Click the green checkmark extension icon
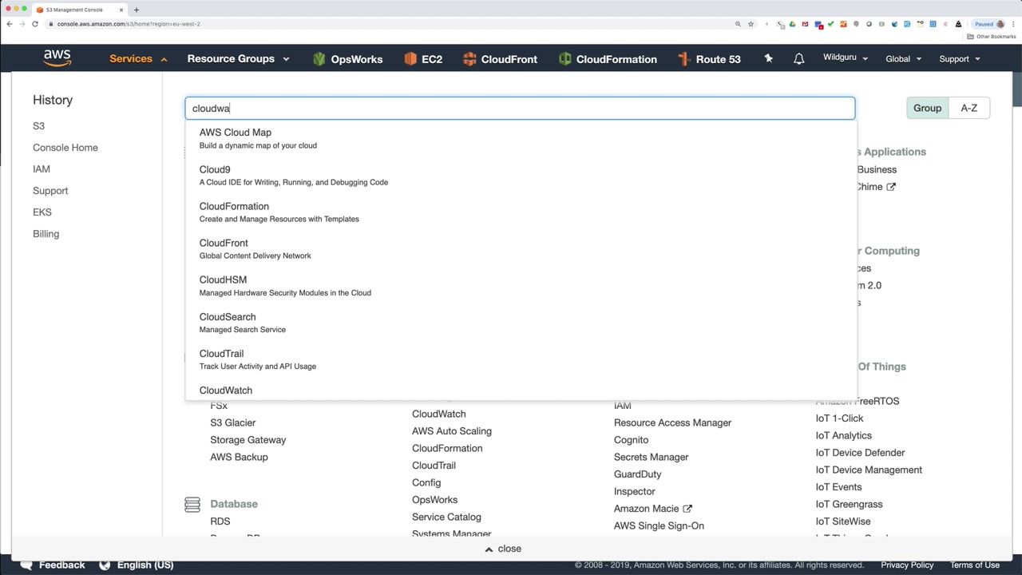 click(x=830, y=24)
